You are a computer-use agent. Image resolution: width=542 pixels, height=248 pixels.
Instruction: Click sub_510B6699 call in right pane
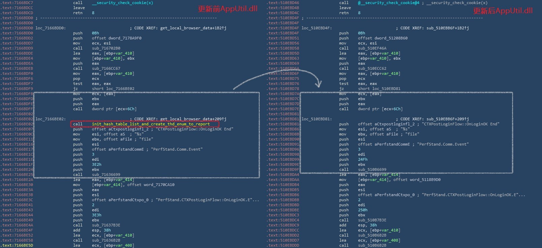click(x=372, y=169)
